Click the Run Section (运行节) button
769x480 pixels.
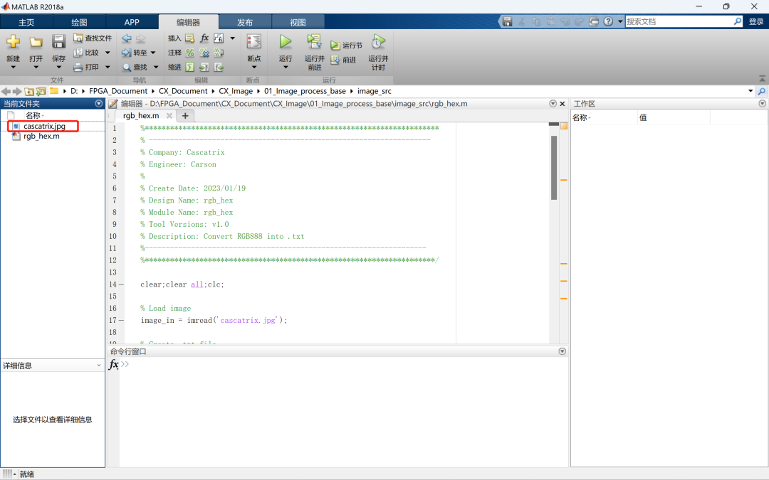[347, 46]
